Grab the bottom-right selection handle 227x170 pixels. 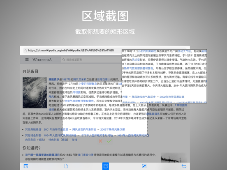[x=148, y=136]
